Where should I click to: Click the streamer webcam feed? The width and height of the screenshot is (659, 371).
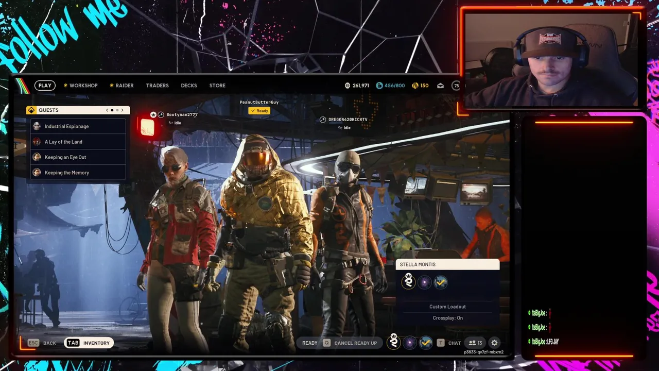point(551,60)
